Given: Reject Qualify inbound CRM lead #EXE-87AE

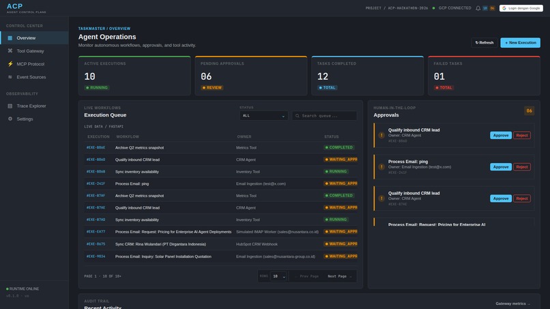Looking at the screenshot, I should click(521, 198).
